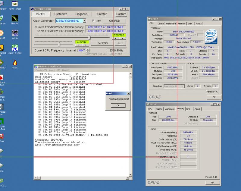
Task: Open the About tab in CPU-Z 1.47
Action: [x=199, y=24]
